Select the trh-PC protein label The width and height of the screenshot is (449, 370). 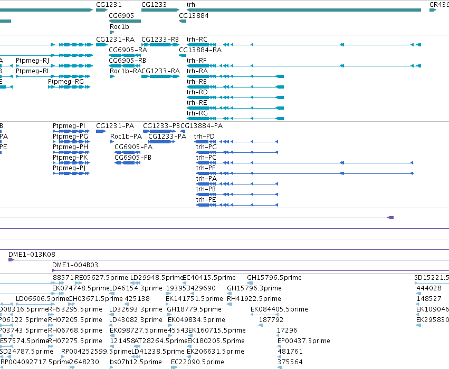(206, 158)
